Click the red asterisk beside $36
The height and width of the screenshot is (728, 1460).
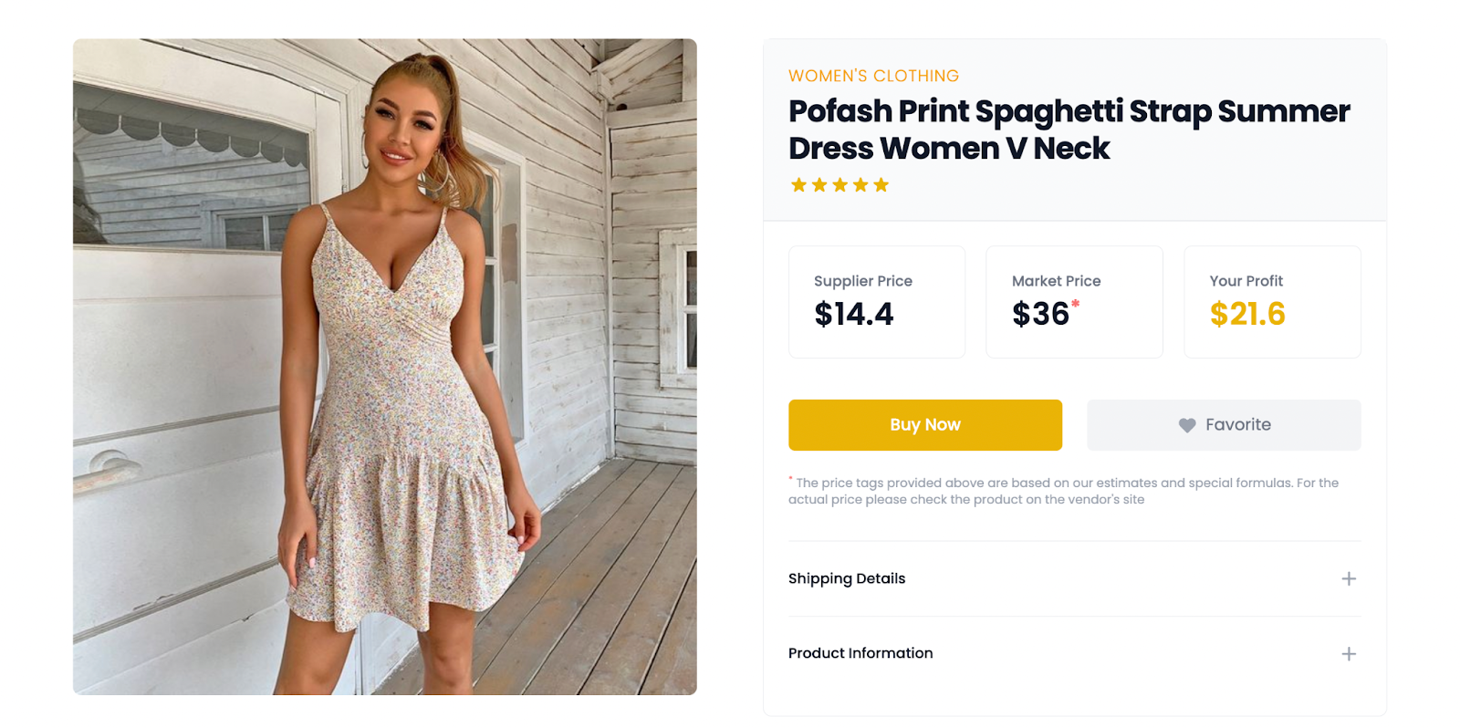1075,304
